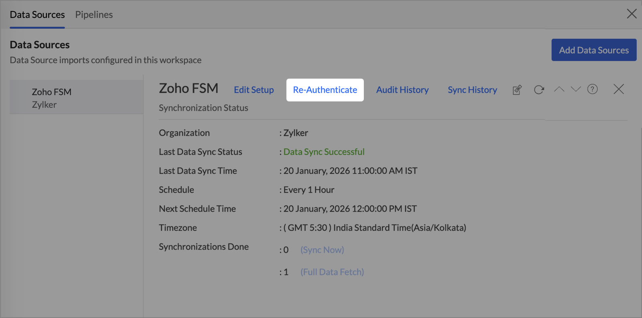The width and height of the screenshot is (642, 318).
Task: Close the Zoho FSM details panel
Action: tap(618, 89)
